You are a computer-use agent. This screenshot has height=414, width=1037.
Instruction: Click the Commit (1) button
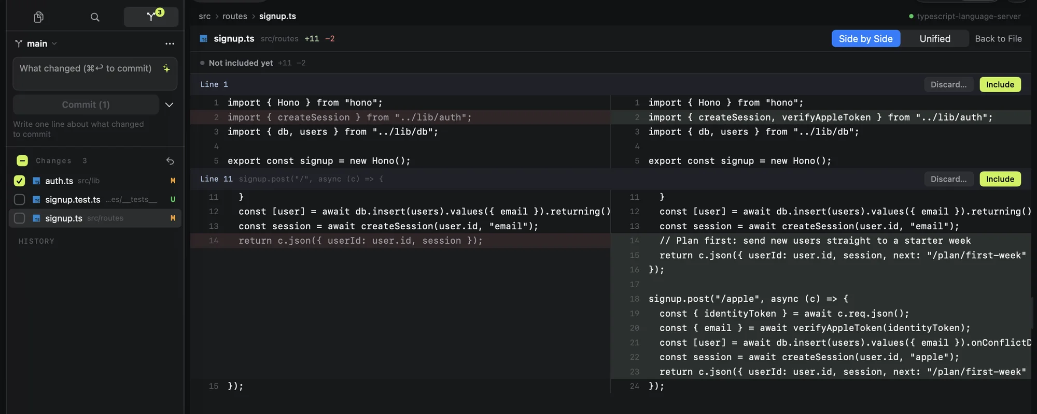[86, 105]
